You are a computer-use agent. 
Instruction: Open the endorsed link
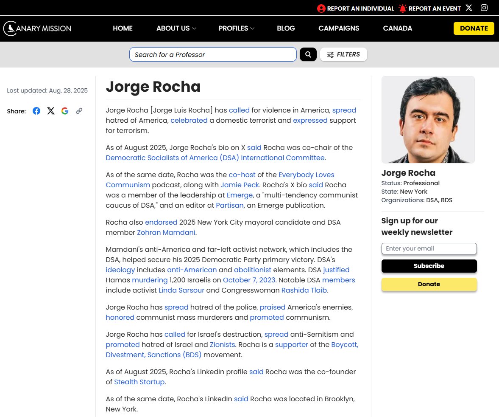coord(161,222)
